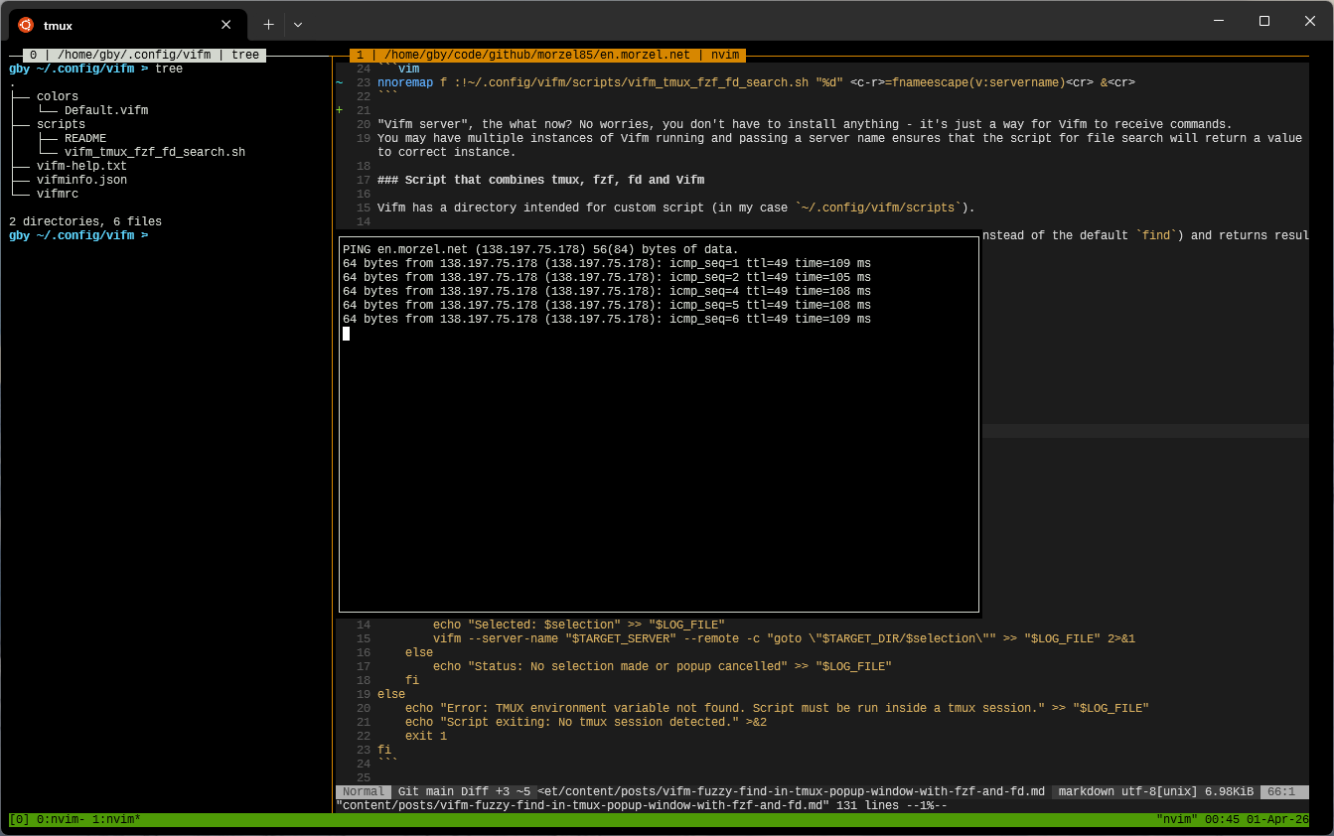
Task: Click the scripts directory entry
Action: 61,125
